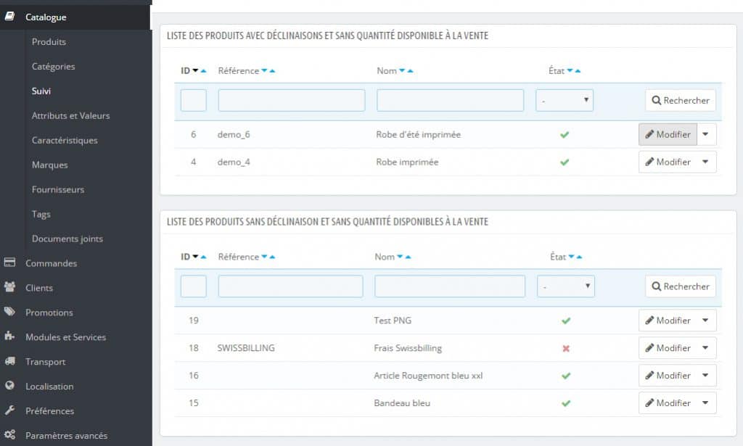Focus Nom filter field in second table
Image resolution: width=743 pixels, height=446 pixels.
pyautogui.click(x=450, y=286)
